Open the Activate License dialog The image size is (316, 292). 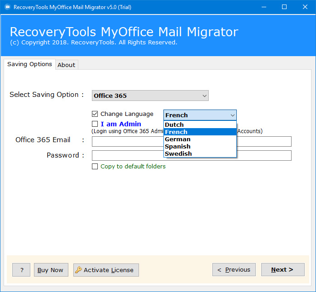[x=106, y=270]
